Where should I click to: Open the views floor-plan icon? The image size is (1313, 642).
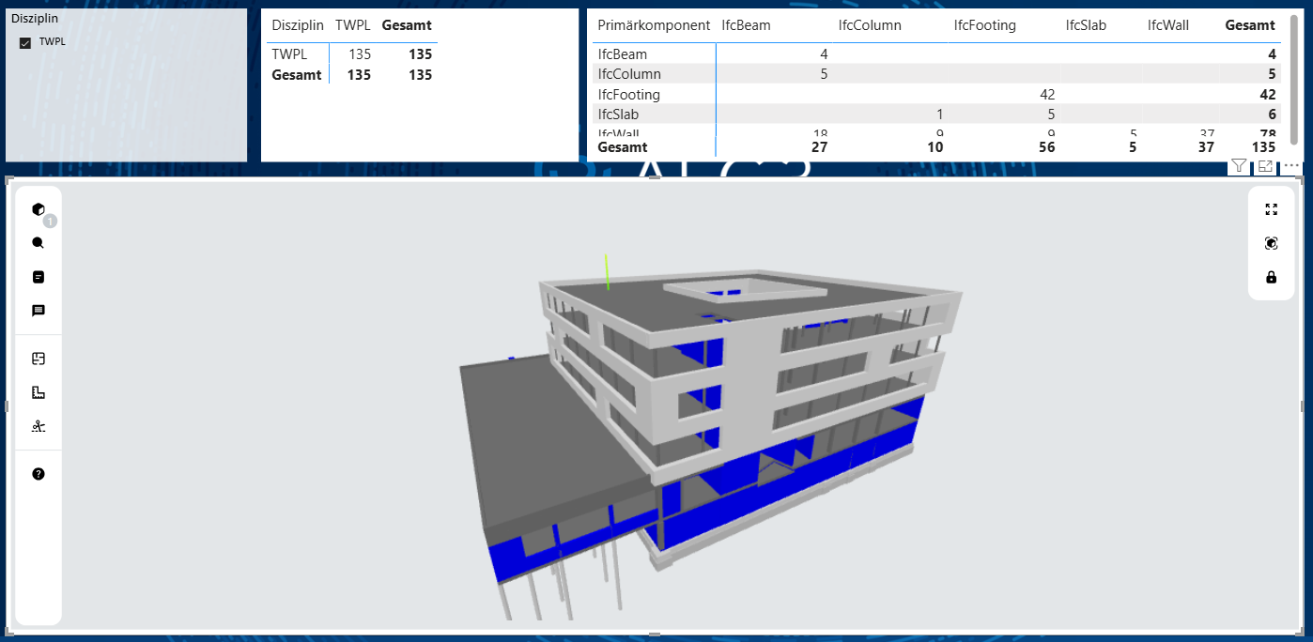39,359
